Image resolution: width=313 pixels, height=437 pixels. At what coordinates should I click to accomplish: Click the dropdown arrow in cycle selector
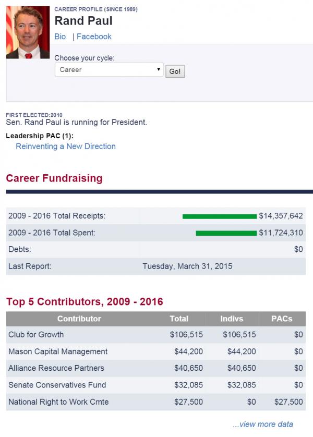158,69
